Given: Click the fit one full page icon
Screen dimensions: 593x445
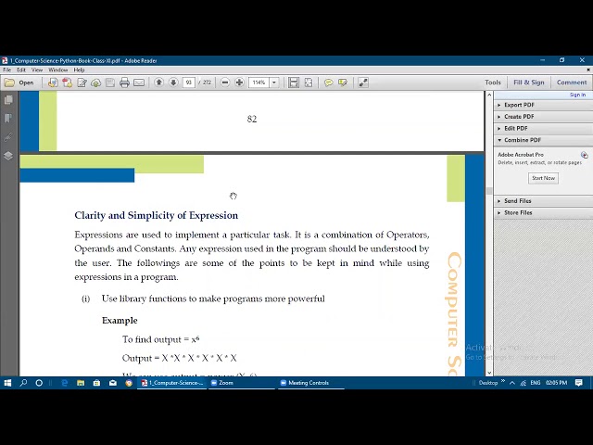Looking at the screenshot, I should 309,83.
